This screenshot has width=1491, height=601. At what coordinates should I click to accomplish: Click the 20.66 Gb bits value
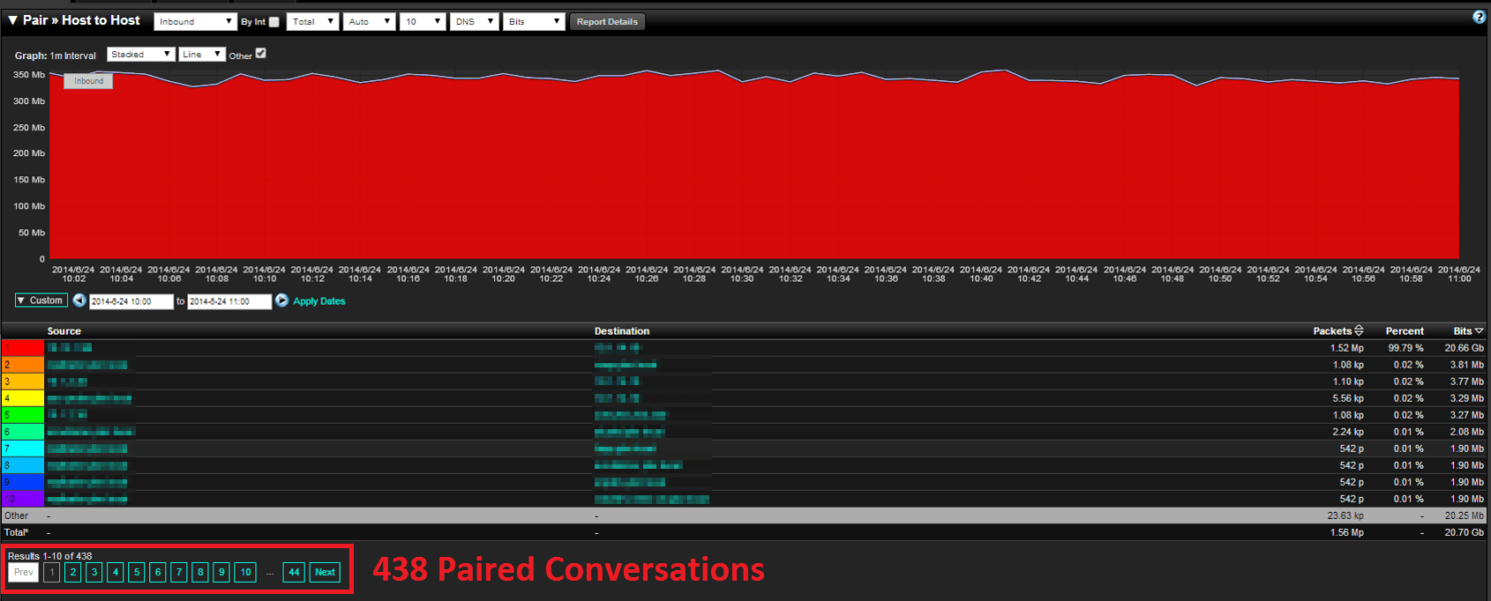1464,348
